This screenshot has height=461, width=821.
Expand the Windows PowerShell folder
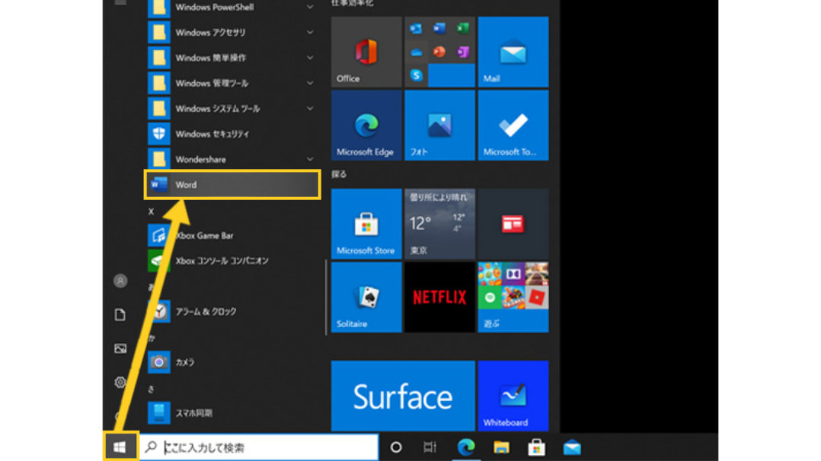[310, 7]
